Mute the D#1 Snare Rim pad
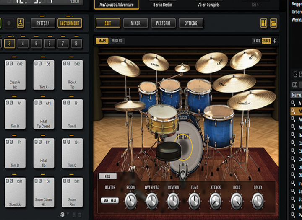Viewport: 302px width, 220px height. [65, 181]
